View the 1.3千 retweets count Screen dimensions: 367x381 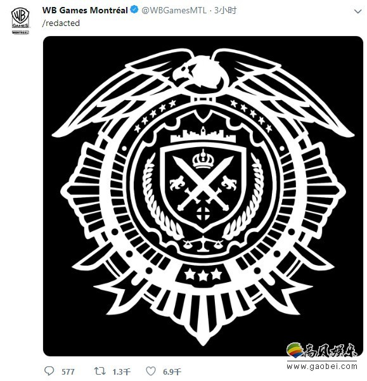click(x=121, y=371)
